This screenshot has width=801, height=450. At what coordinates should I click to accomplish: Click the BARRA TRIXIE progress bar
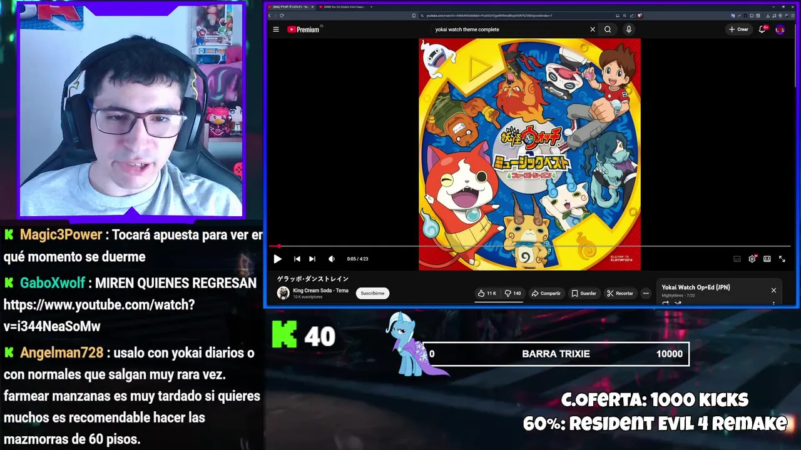point(556,354)
